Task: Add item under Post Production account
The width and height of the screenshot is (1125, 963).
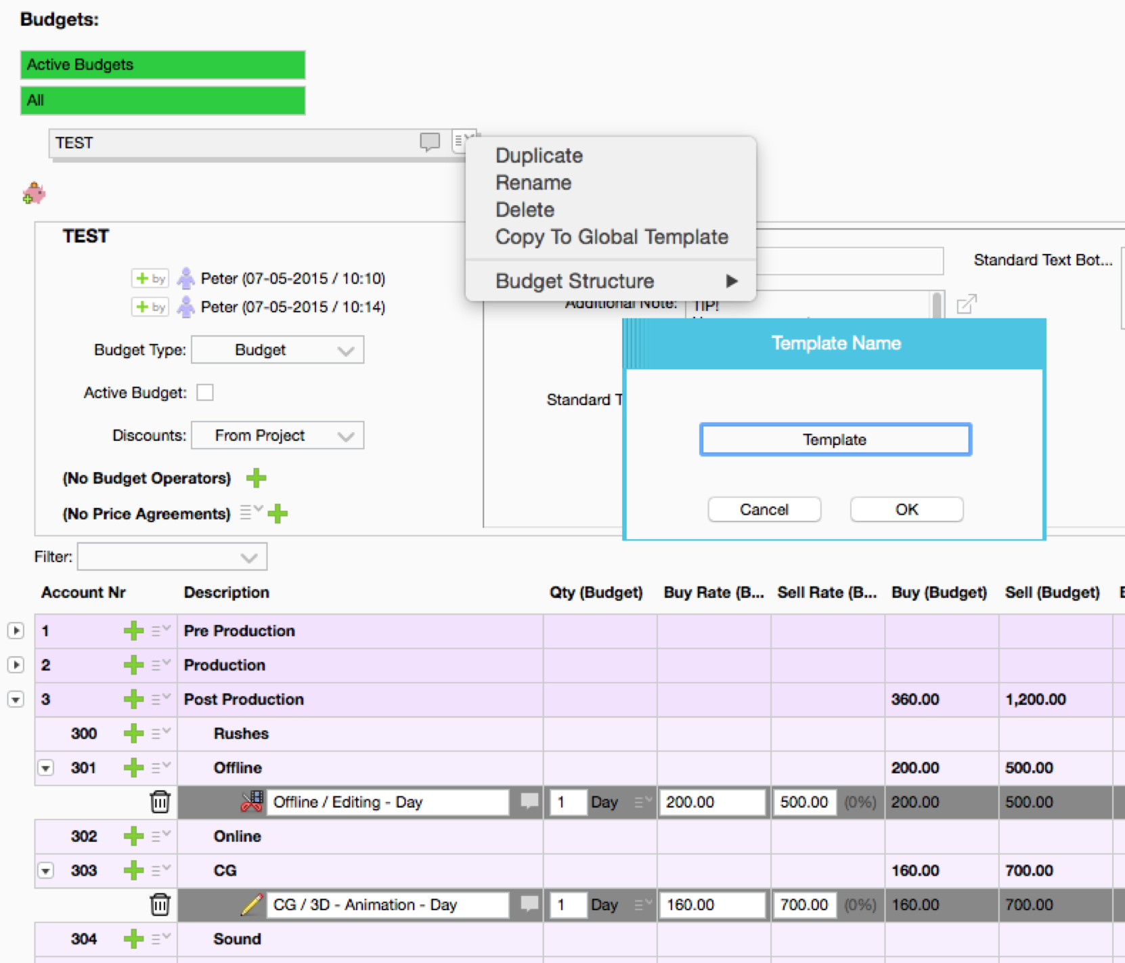Action: (x=133, y=699)
